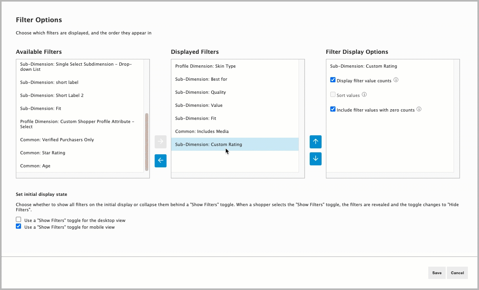
Task: Disable Show Filters toggle for mobile view
Action: (x=19, y=227)
